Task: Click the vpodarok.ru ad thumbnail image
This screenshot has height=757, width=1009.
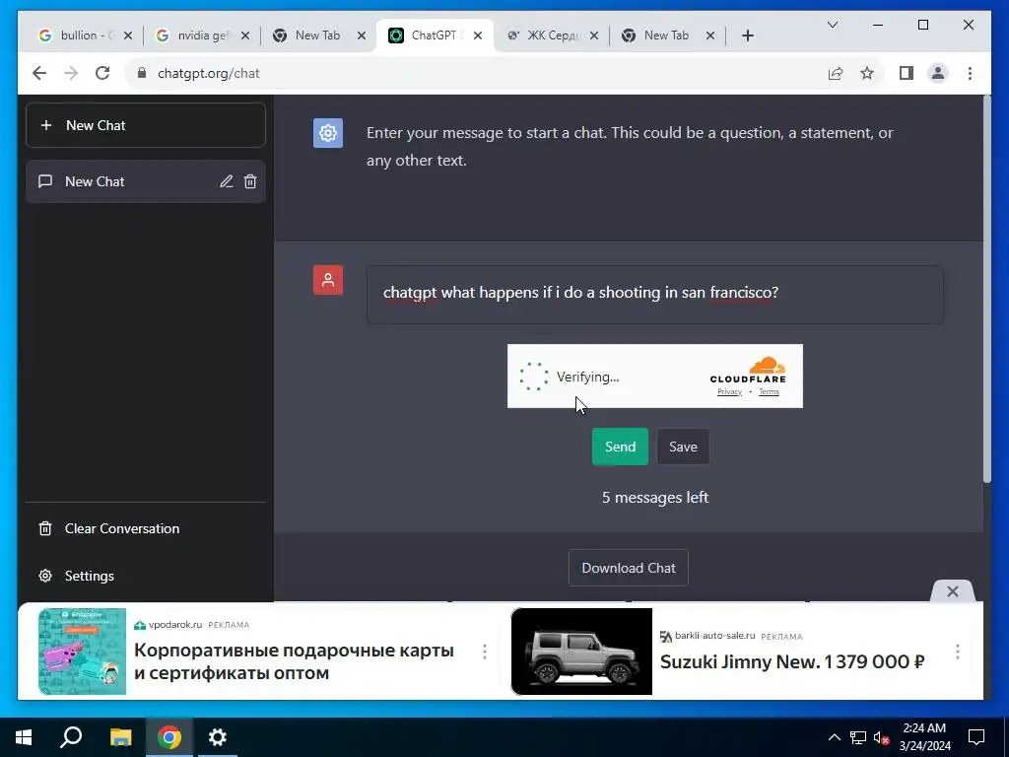Action: pos(83,652)
